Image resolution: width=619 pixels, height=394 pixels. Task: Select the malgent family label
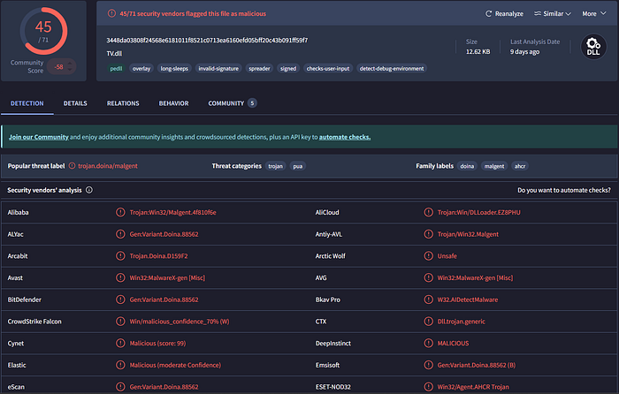coord(494,166)
